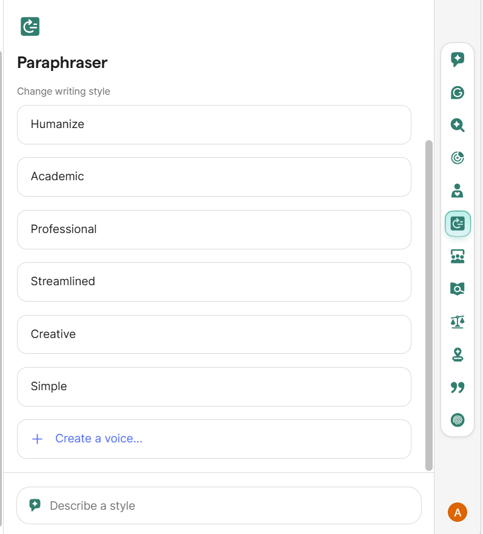Screen dimensions: 483x534
Task: Click Create a voice link
Action: [98, 439]
